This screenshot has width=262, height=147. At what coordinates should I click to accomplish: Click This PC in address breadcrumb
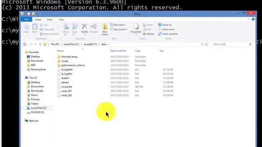[55, 45]
